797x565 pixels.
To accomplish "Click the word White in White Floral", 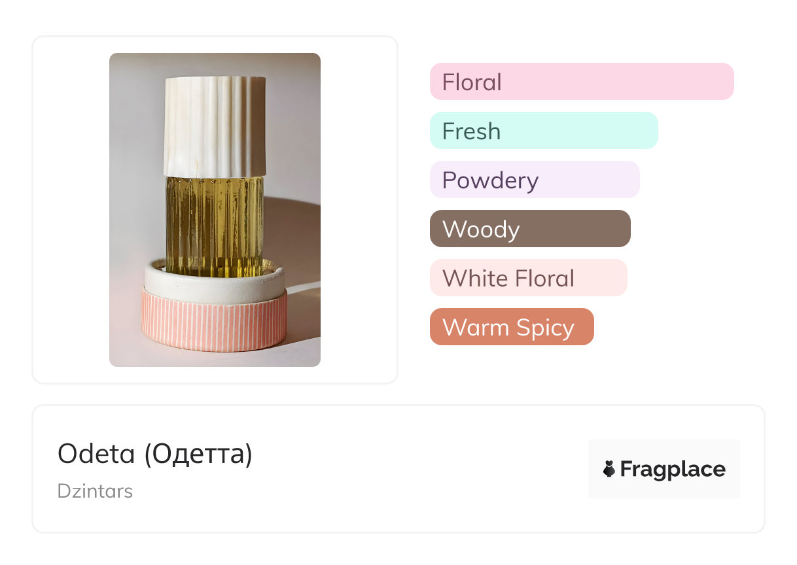I will point(472,279).
